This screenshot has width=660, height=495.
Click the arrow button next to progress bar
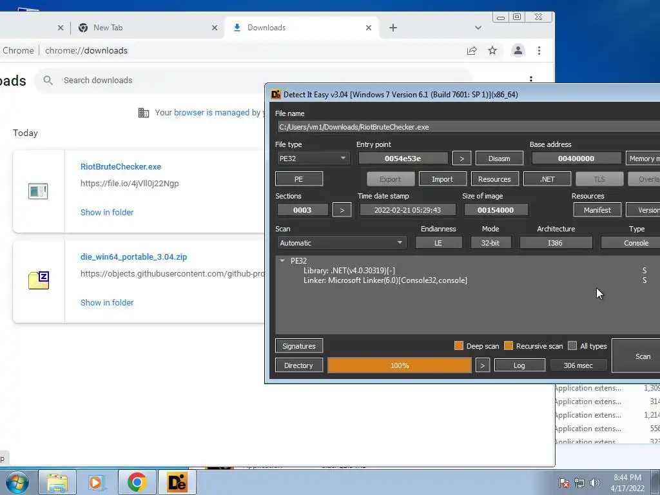[483, 365]
